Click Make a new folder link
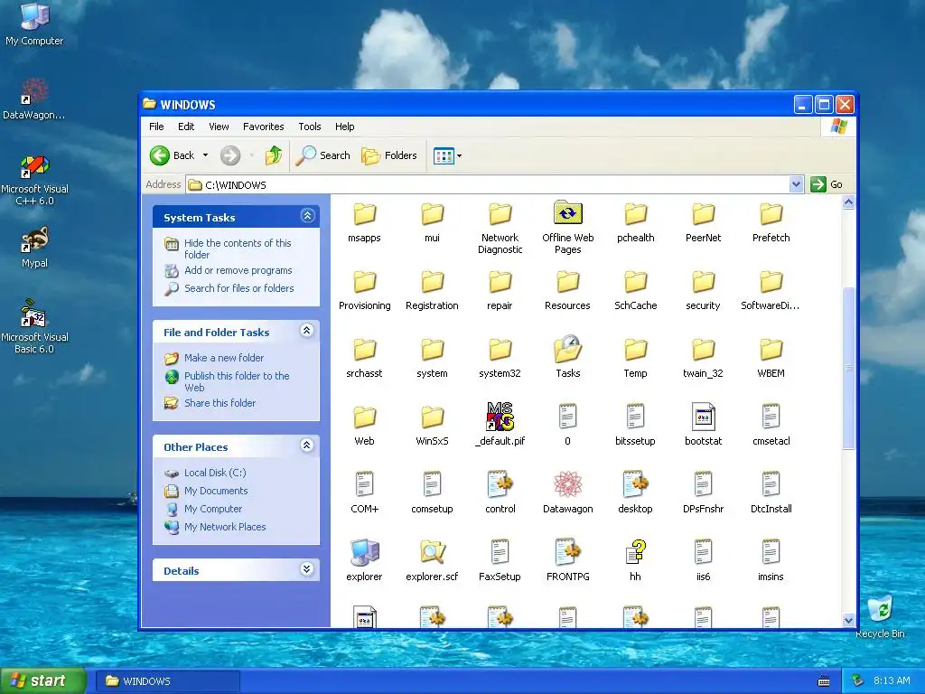This screenshot has height=694, width=925. pos(224,358)
